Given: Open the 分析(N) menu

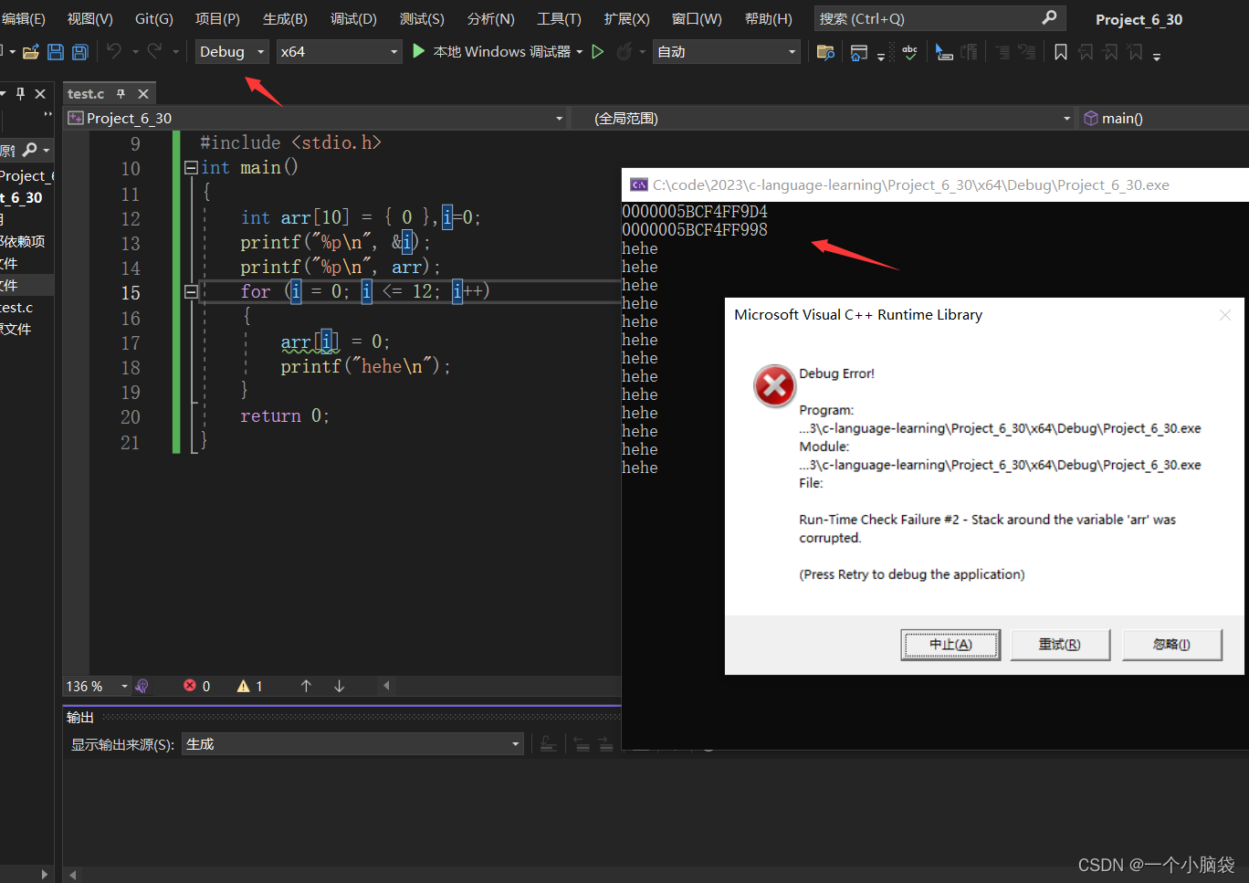Looking at the screenshot, I should [490, 18].
